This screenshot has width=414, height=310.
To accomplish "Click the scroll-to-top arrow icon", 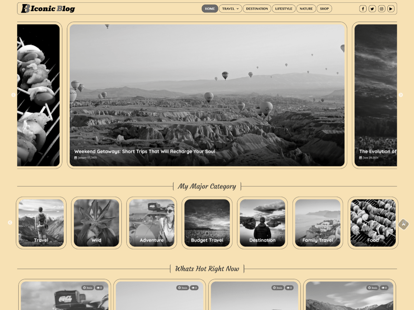I will [x=403, y=224].
